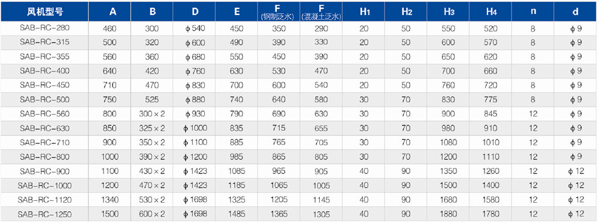Select the SAB-RC-1120 model cell
This screenshot has height=223, width=599.
point(45,200)
